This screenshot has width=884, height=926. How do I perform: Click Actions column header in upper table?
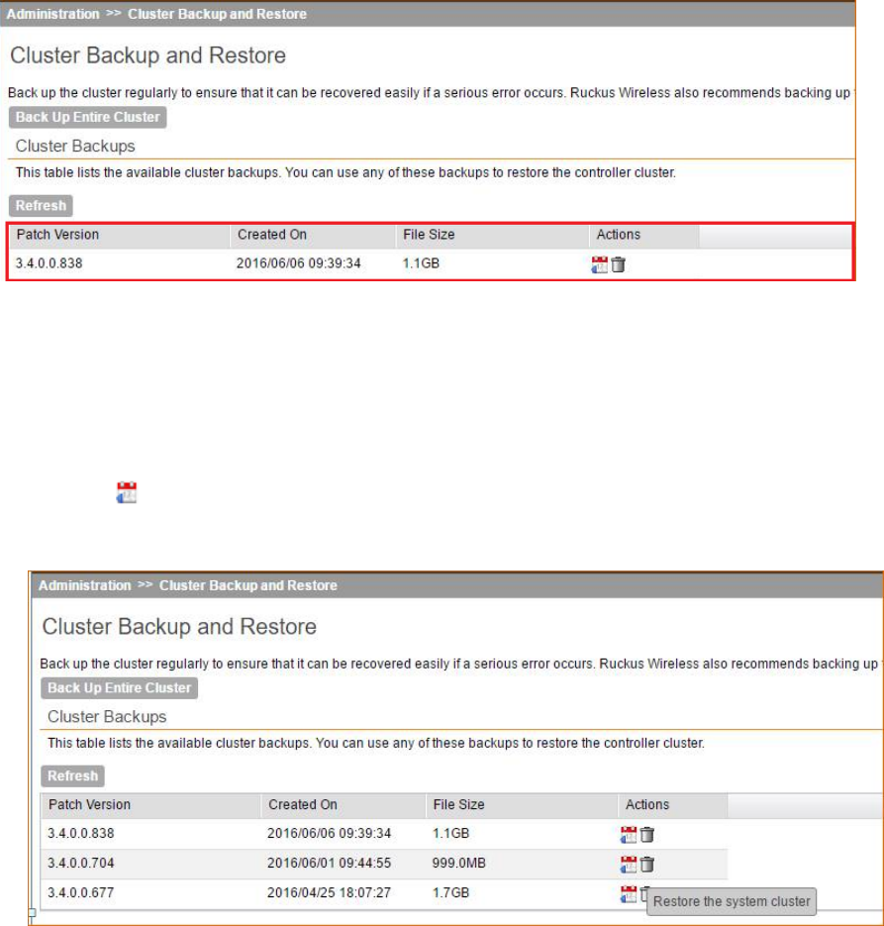point(619,235)
